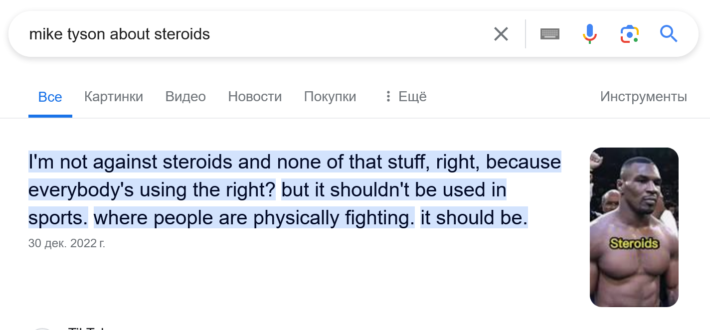Click the three-dot icon beside Ещё
Screen dimensions: 710x330
[388, 96]
